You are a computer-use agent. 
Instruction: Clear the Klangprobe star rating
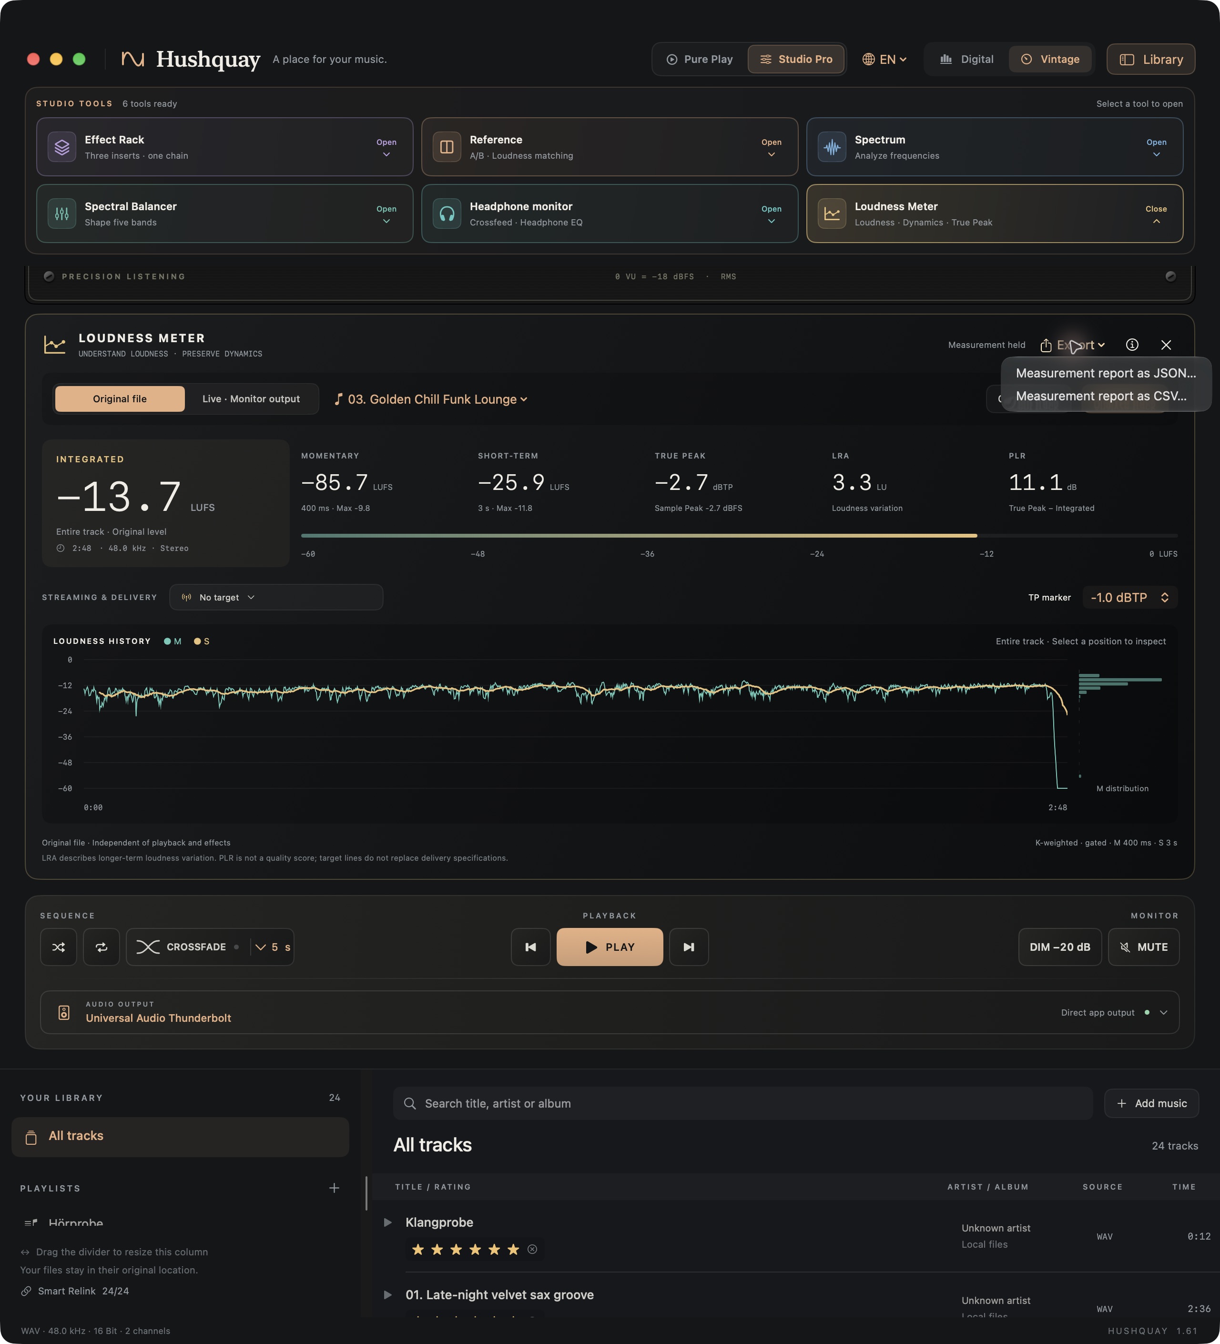click(x=532, y=1249)
